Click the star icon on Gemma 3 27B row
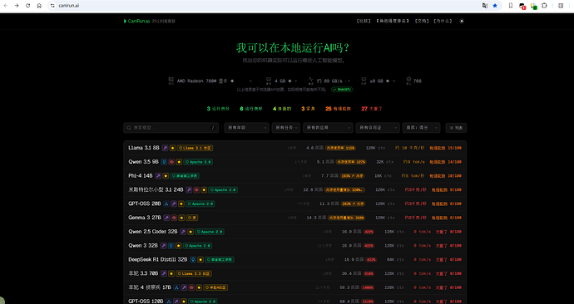 (x=181, y=218)
